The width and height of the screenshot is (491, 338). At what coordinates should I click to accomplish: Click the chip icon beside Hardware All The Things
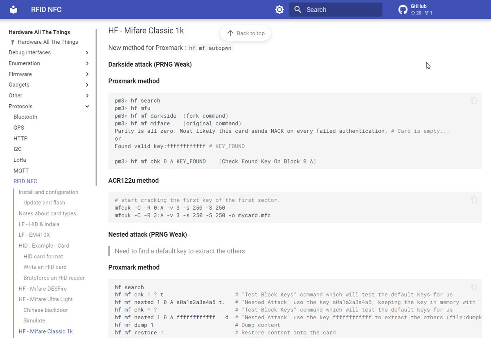(x=13, y=42)
